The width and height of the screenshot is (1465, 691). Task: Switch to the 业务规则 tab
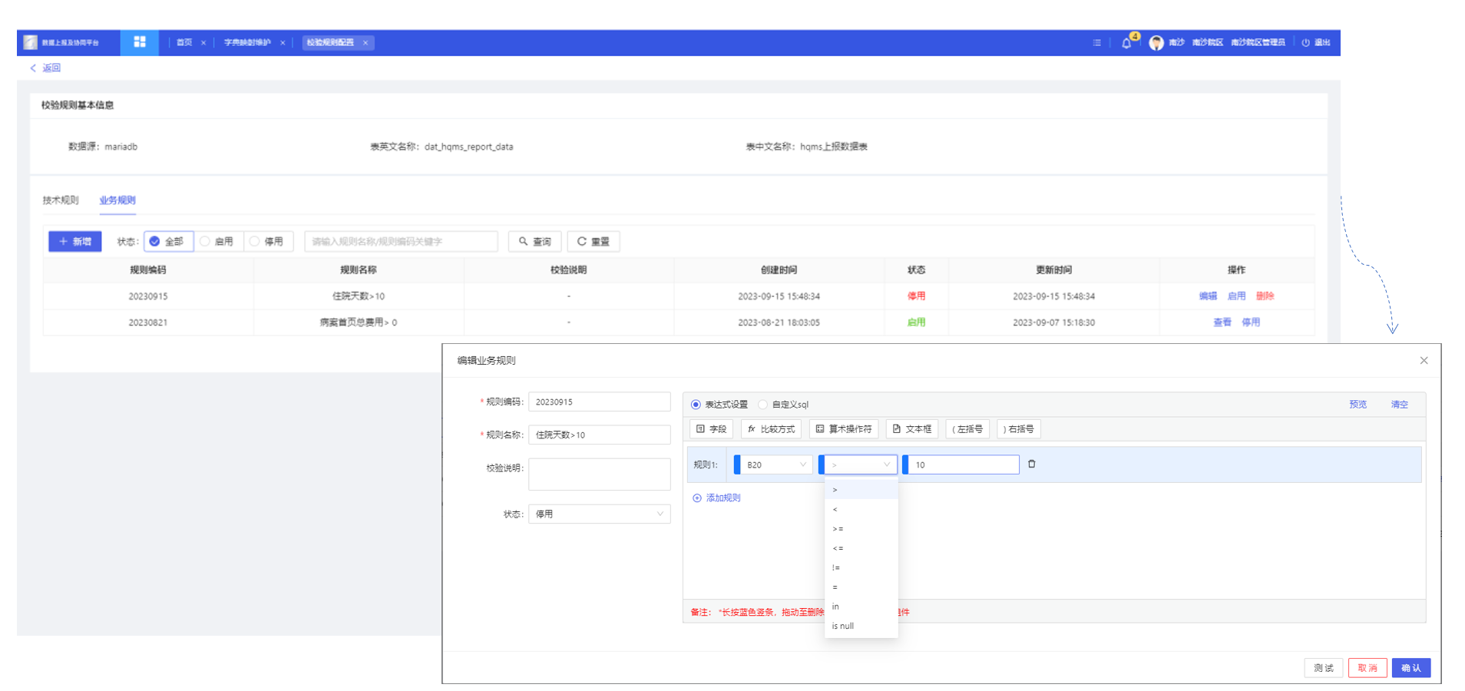pyautogui.click(x=117, y=200)
